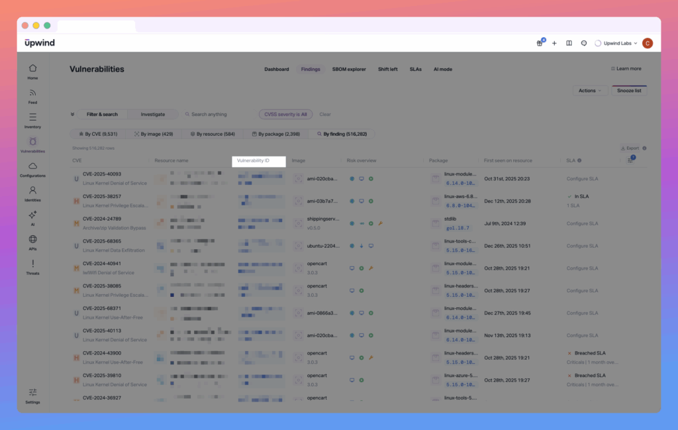Image resolution: width=678 pixels, height=430 pixels.
Task: Open the Upwind Labs organization dropdown
Action: point(616,43)
